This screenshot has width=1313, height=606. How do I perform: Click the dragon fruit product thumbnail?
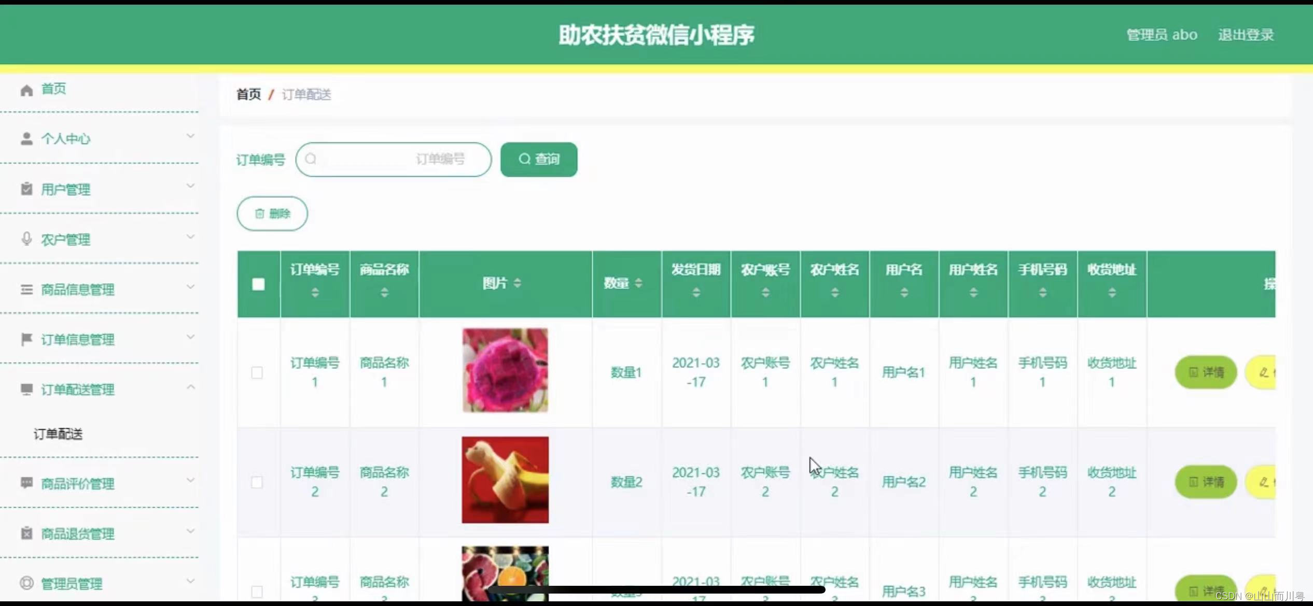pyautogui.click(x=505, y=370)
